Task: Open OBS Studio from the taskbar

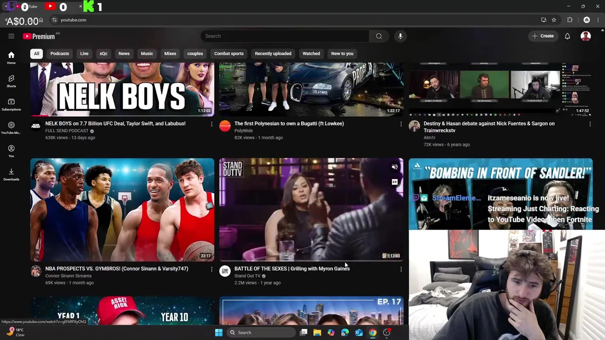Action: point(387,332)
